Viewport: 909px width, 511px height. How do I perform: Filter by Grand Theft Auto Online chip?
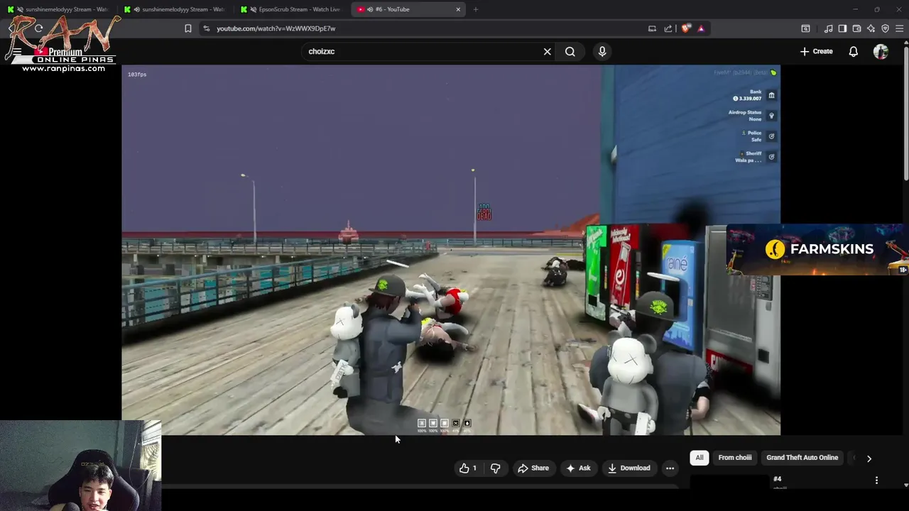click(x=802, y=458)
